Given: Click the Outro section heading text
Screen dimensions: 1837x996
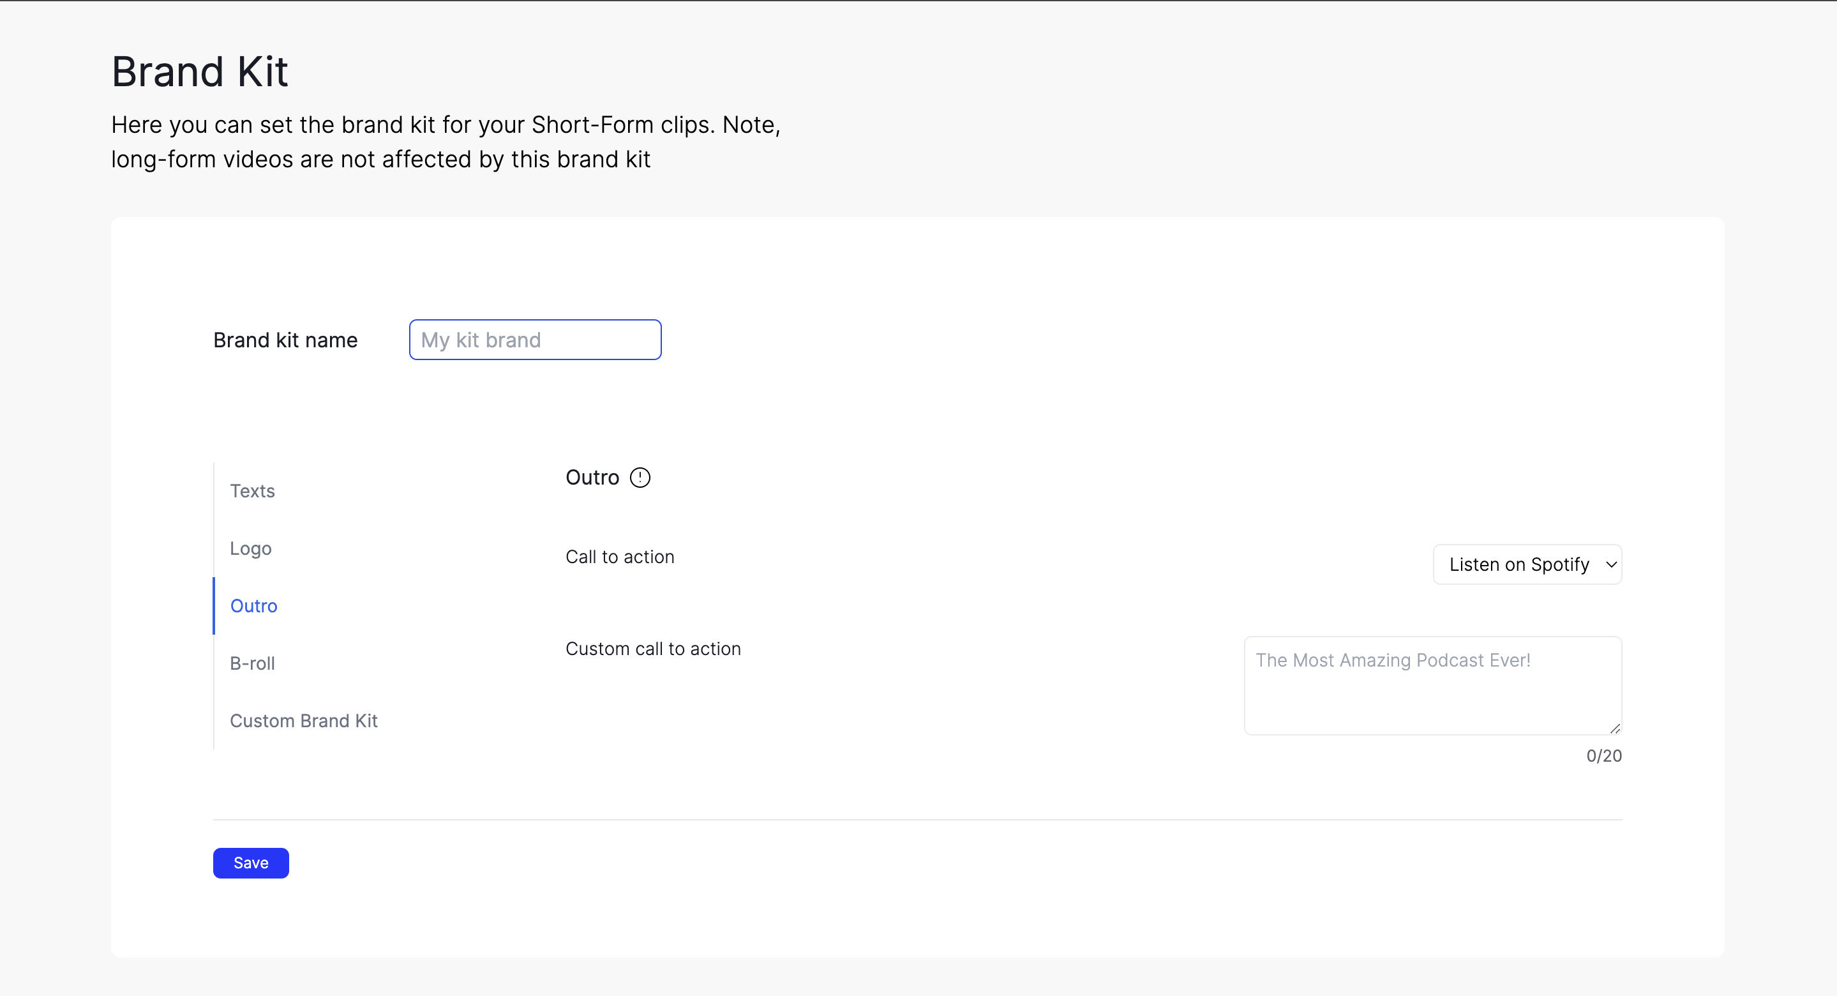Looking at the screenshot, I should click(592, 478).
